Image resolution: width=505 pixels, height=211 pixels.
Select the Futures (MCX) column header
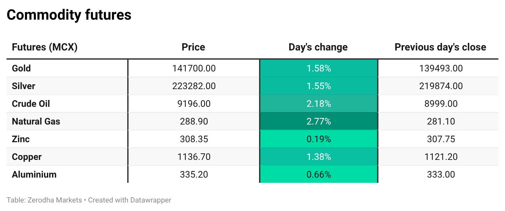(45, 47)
